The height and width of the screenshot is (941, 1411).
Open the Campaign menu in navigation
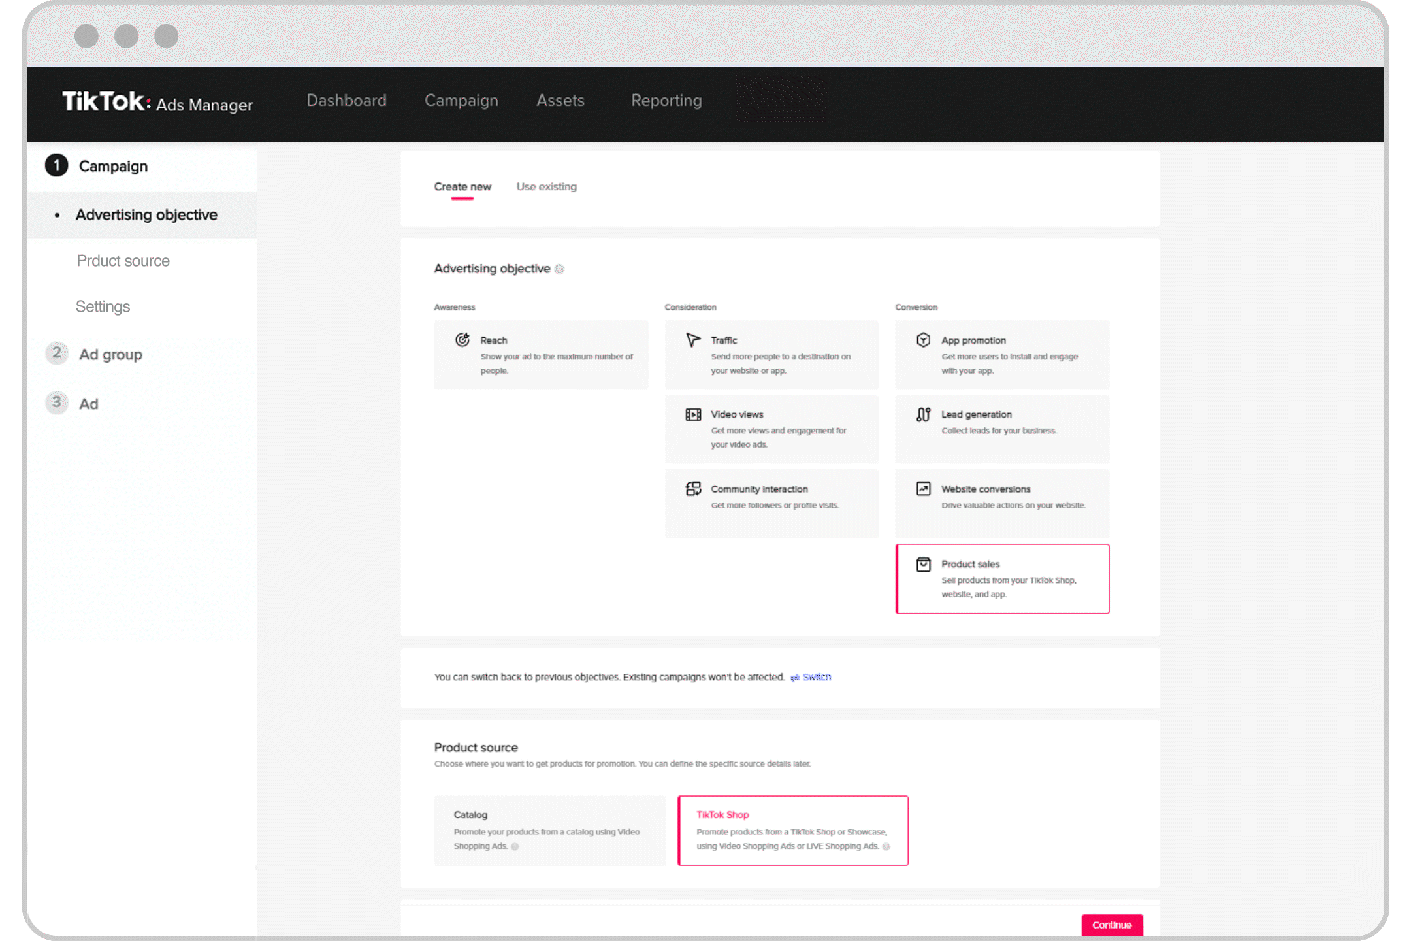coord(460,101)
